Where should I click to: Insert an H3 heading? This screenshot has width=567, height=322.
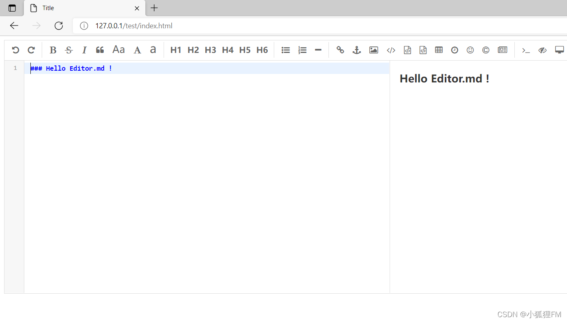coord(210,50)
